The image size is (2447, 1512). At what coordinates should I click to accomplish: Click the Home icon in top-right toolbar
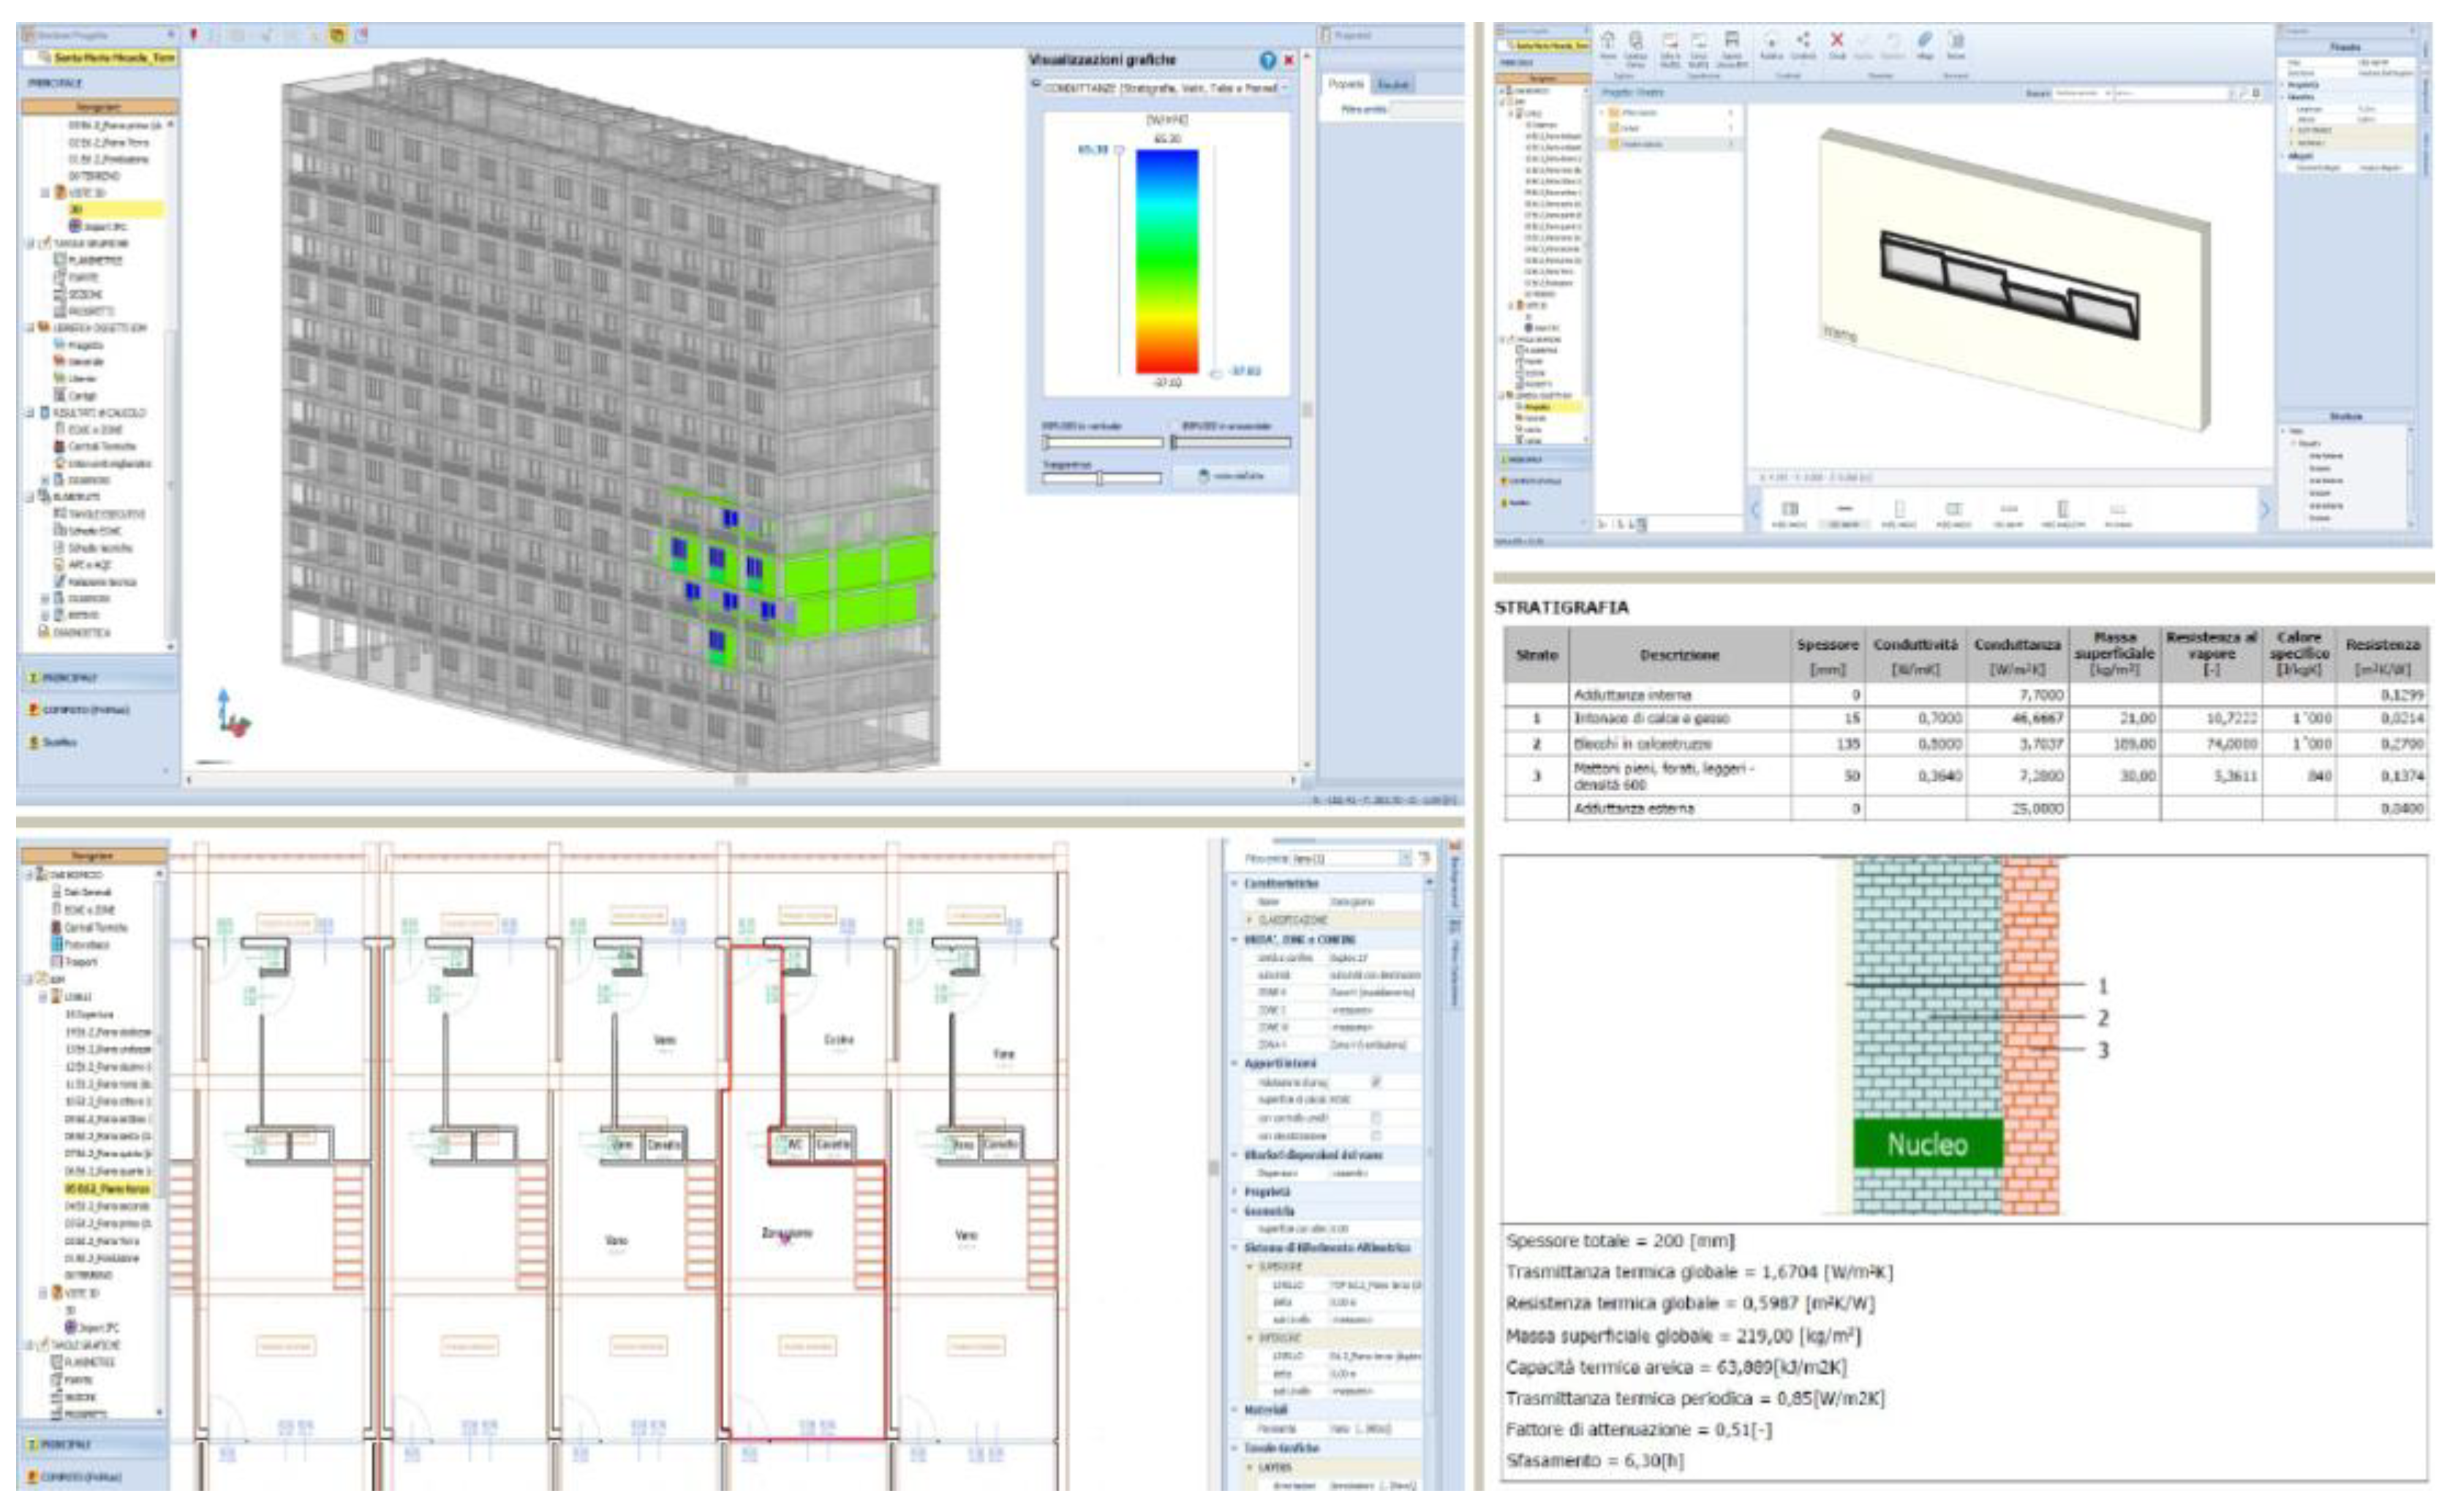1608,41
